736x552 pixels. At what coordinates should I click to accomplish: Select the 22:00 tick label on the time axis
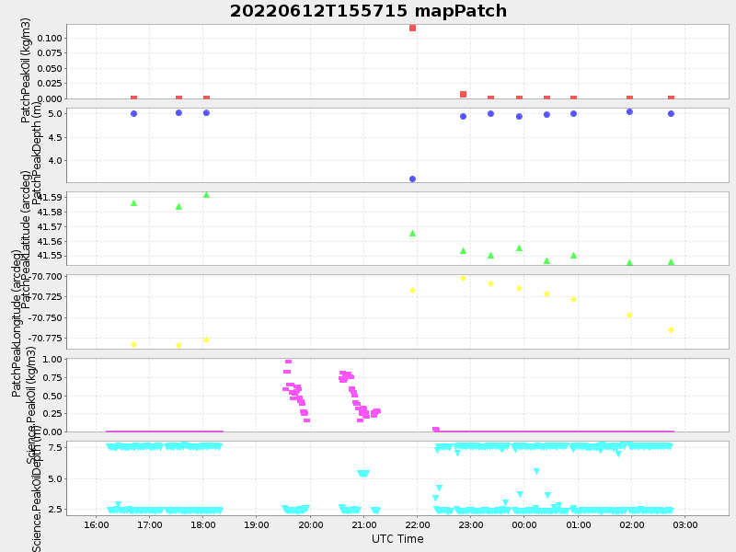418,524
